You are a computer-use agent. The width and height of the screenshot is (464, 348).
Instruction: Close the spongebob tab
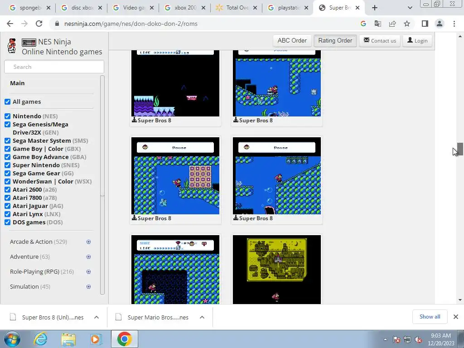(48, 8)
